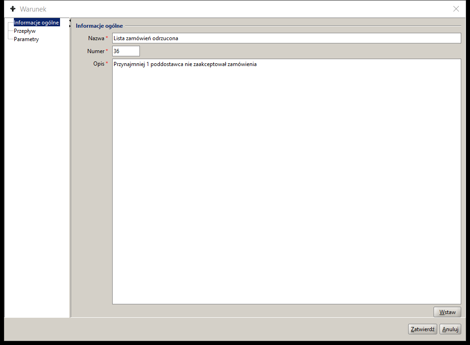Focus the Nazwa input field
470x345 pixels.
tap(286, 38)
